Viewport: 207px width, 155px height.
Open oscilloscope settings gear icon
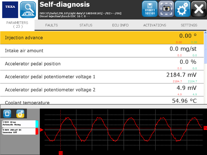20,114
